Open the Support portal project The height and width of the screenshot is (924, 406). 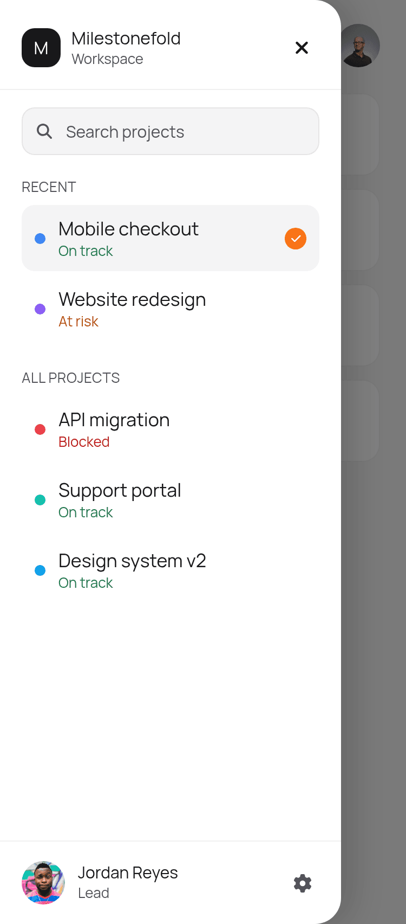pyautogui.click(x=171, y=500)
